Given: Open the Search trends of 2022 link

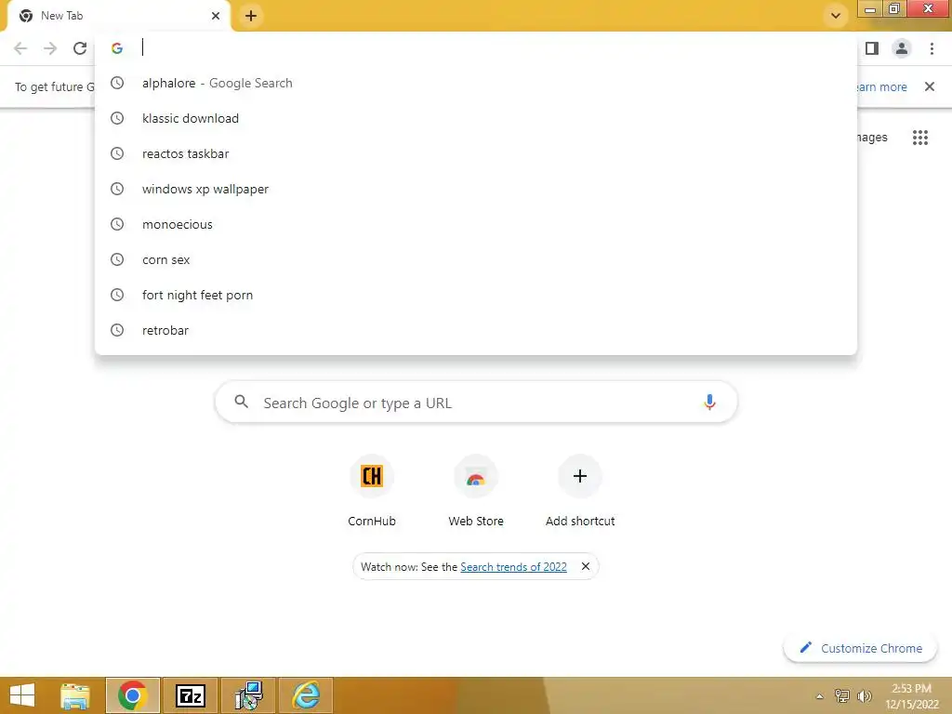Looking at the screenshot, I should click(513, 566).
